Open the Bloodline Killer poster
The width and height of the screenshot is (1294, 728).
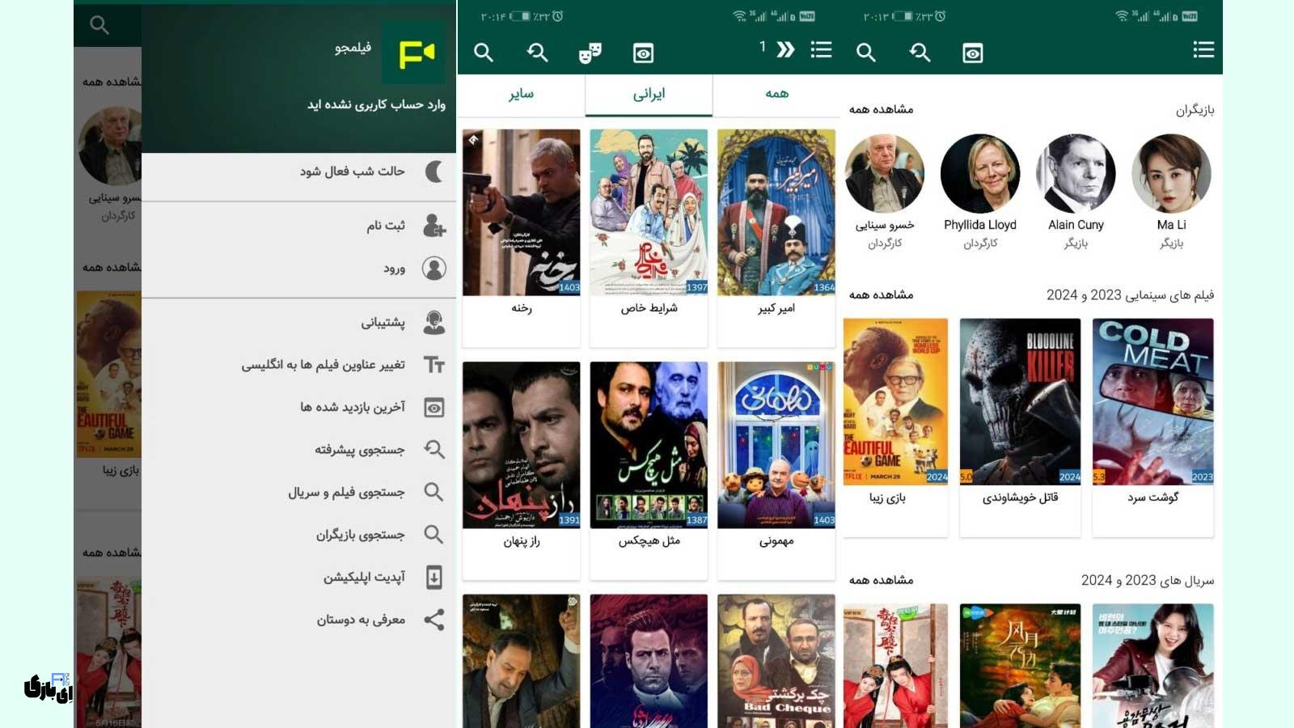coord(1020,402)
